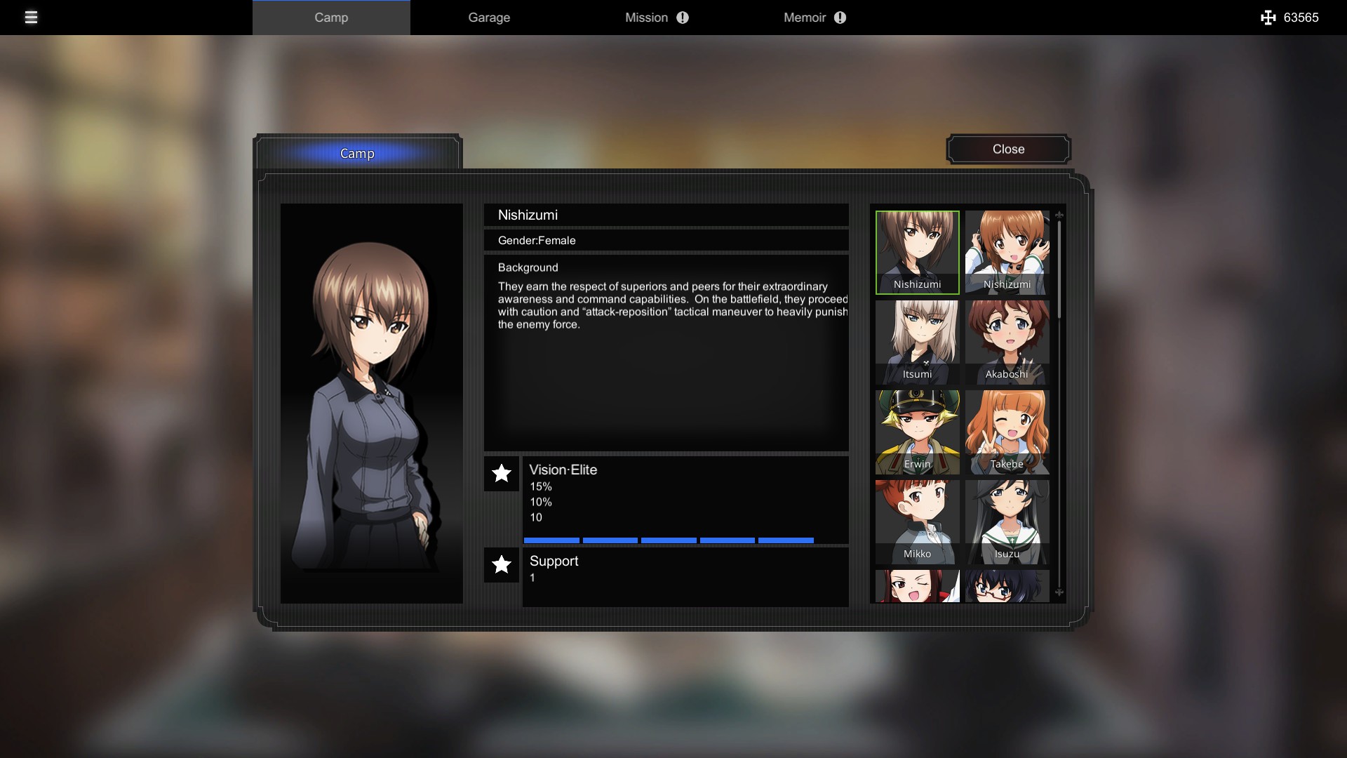Screen dimensions: 1347x758
Task: Select the Itsumi character portrait
Action: (x=917, y=342)
